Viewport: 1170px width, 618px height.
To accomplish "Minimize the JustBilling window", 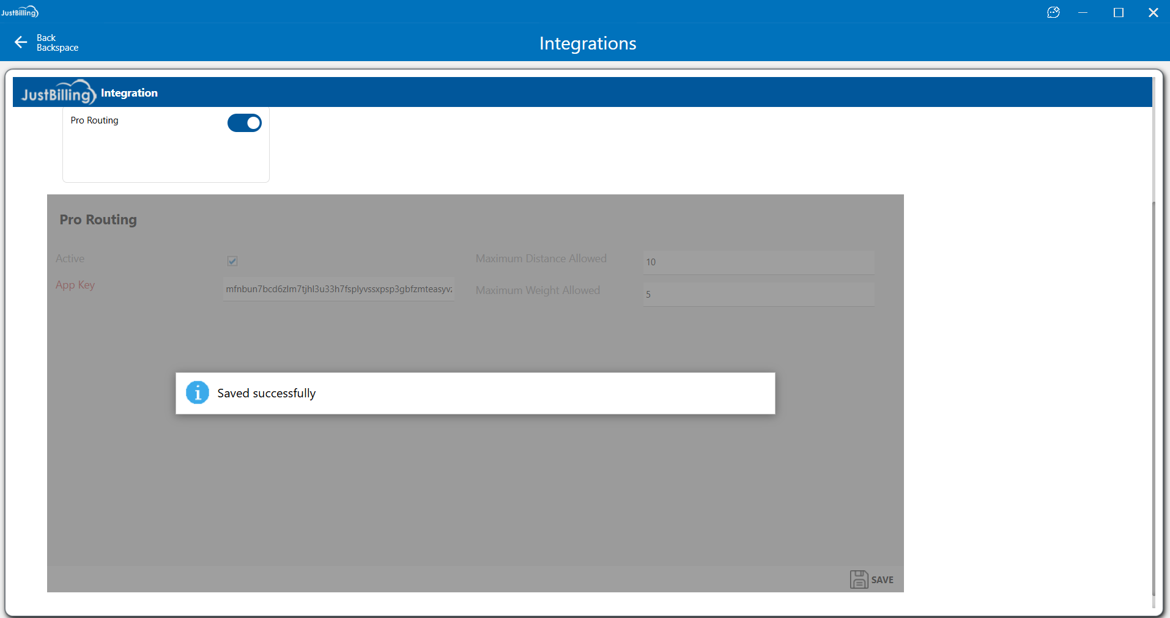I will coord(1083,12).
